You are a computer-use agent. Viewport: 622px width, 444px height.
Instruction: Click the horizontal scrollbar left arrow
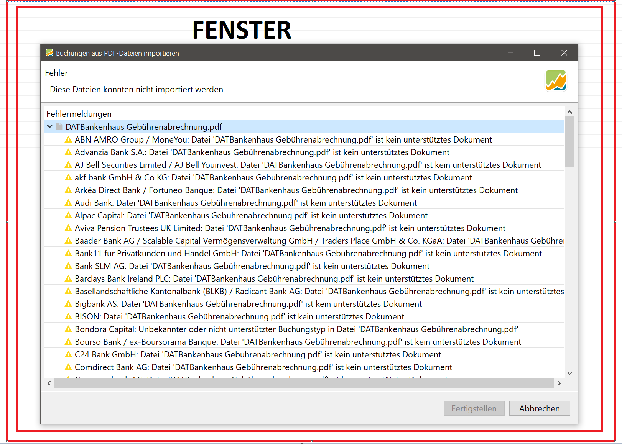[49, 383]
